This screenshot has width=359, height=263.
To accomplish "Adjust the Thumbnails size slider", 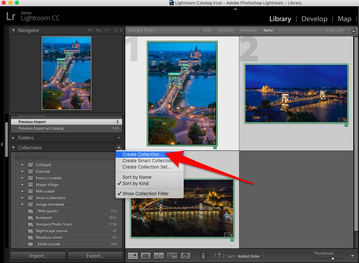I will (333, 259).
